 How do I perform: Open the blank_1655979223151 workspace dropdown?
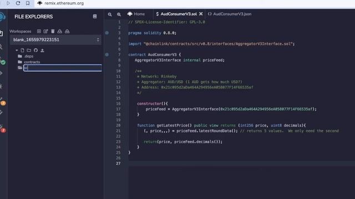(x=55, y=40)
